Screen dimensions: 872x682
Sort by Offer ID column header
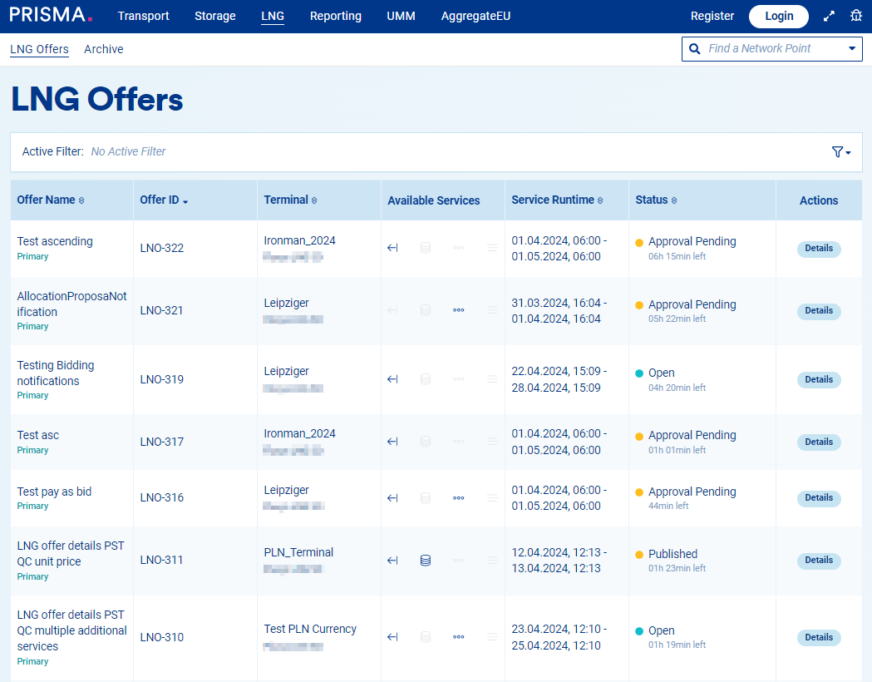tap(164, 200)
